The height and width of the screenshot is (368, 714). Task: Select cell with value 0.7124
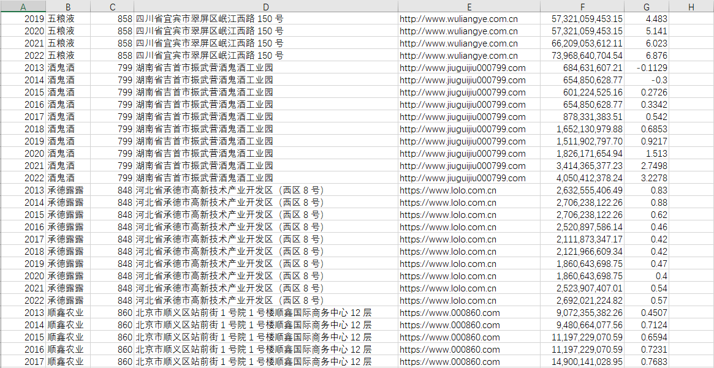click(x=647, y=325)
